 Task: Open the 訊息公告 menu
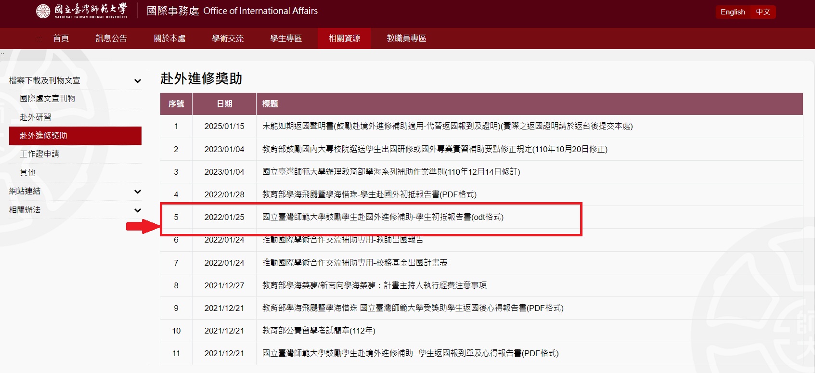click(111, 39)
